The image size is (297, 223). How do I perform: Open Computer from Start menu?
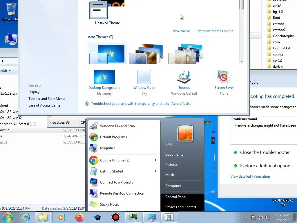coord(173,186)
